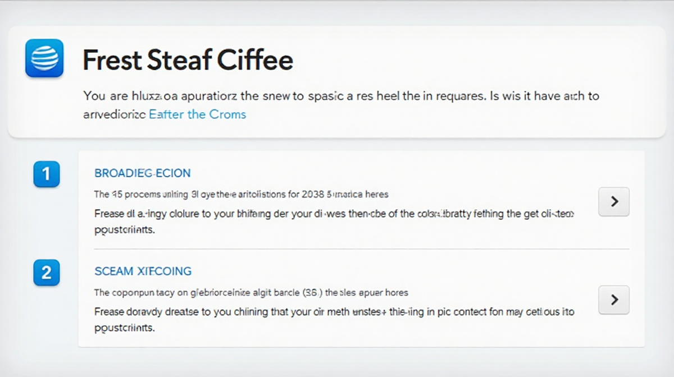The width and height of the screenshot is (674, 377).
Task: Click 'poustcriiants.' under BROADIEG ECION
Action: pyautogui.click(x=125, y=230)
